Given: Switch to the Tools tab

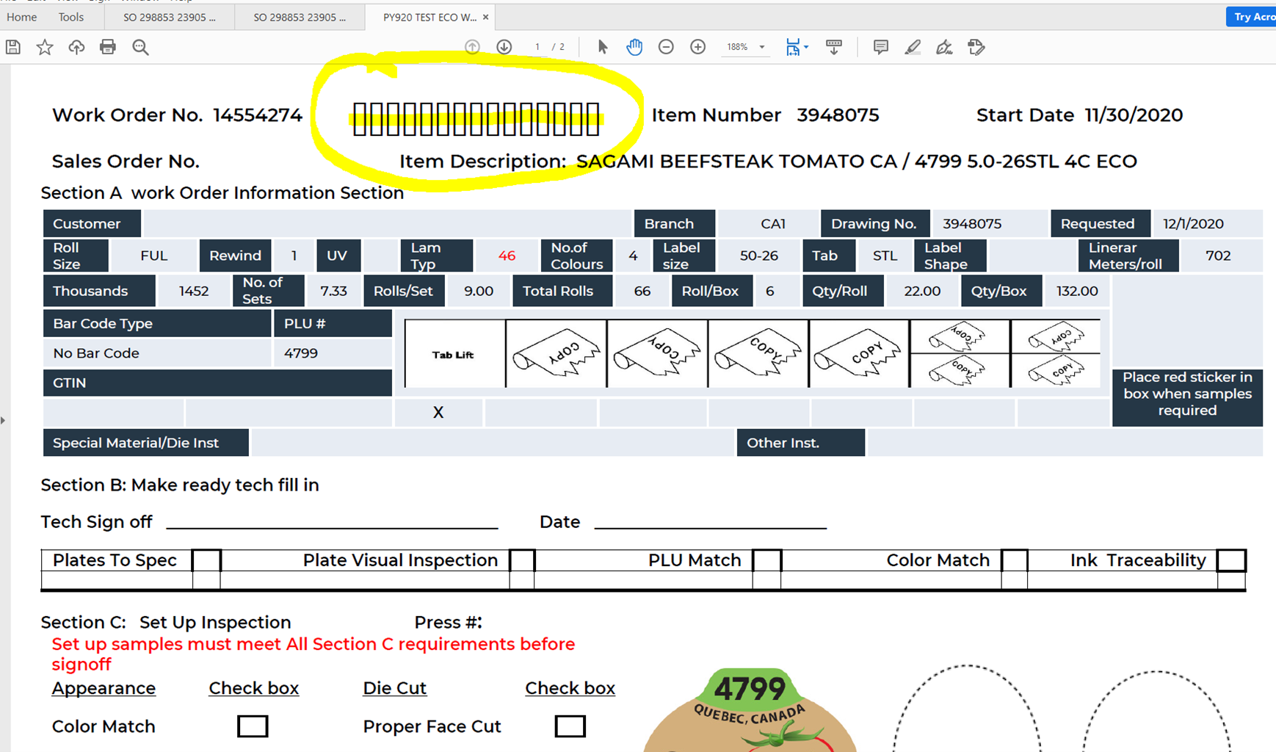Looking at the screenshot, I should pyautogui.click(x=71, y=17).
